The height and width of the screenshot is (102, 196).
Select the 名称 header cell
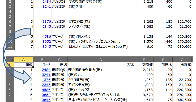pyautogui.click(x=101, y=65)
